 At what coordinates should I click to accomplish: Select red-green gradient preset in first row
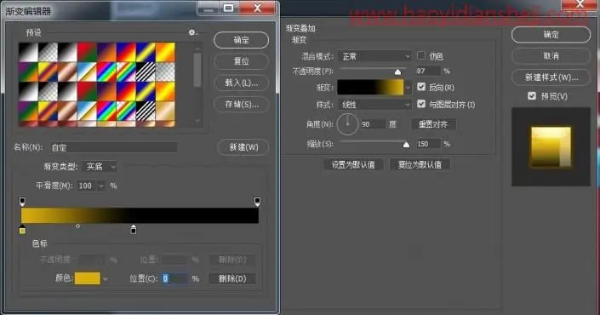pos(87,52)
